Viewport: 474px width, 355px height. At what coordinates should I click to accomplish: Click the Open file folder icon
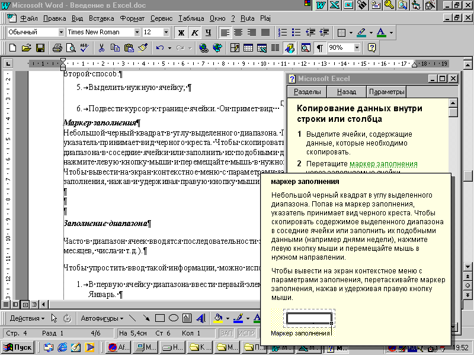tap(27, 48)
